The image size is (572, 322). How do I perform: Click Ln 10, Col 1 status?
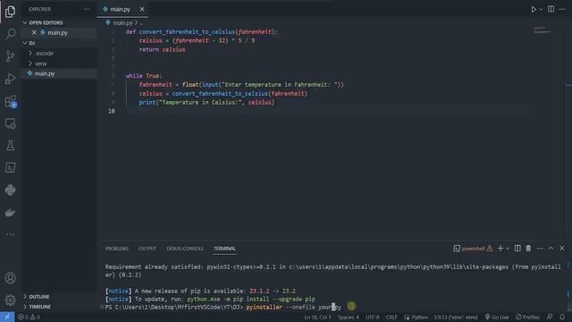(x=317, y=318)
